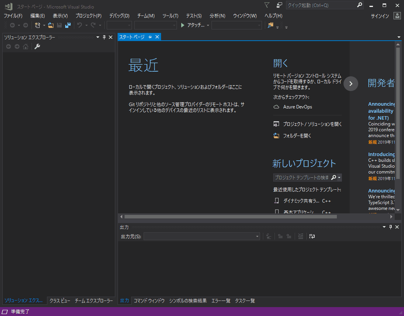
Task: Open the ヘルプ(H) menu
Action: point(273,16)
